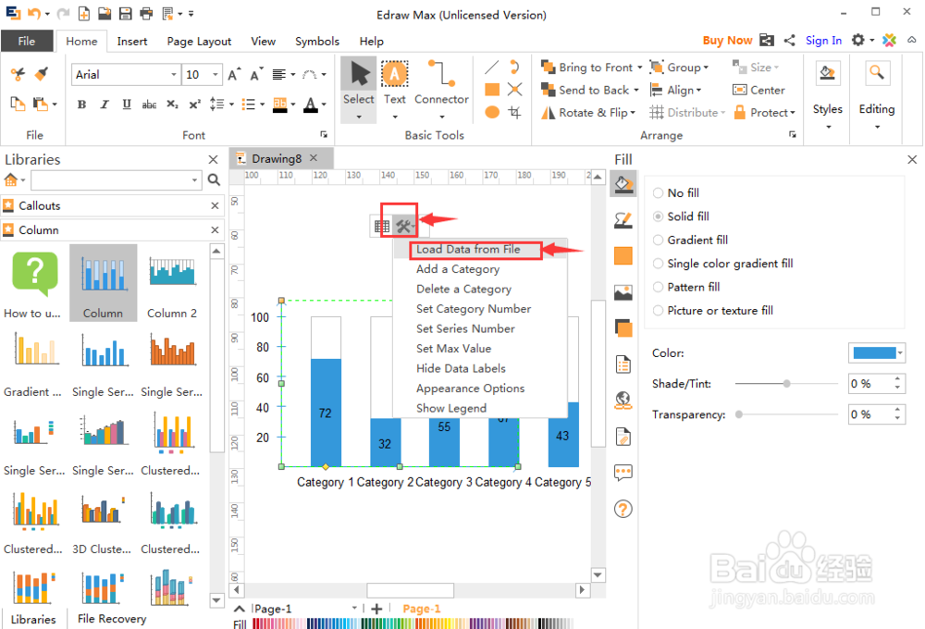Viewport: 925px width, 629px height.
Task: Toggle Underline text formatting
Action: click(126, 105)
